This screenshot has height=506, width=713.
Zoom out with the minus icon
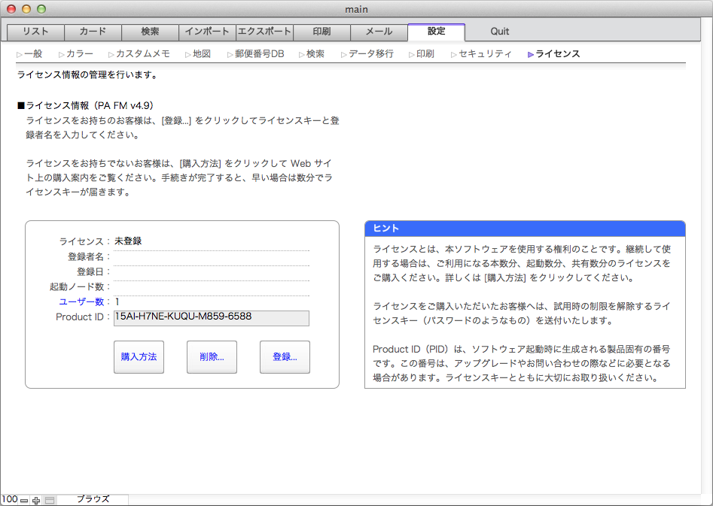point(24,501)
